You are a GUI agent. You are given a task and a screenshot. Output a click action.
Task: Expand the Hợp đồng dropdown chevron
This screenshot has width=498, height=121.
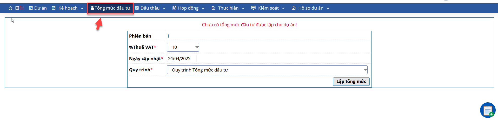click(x=203, y=8)
